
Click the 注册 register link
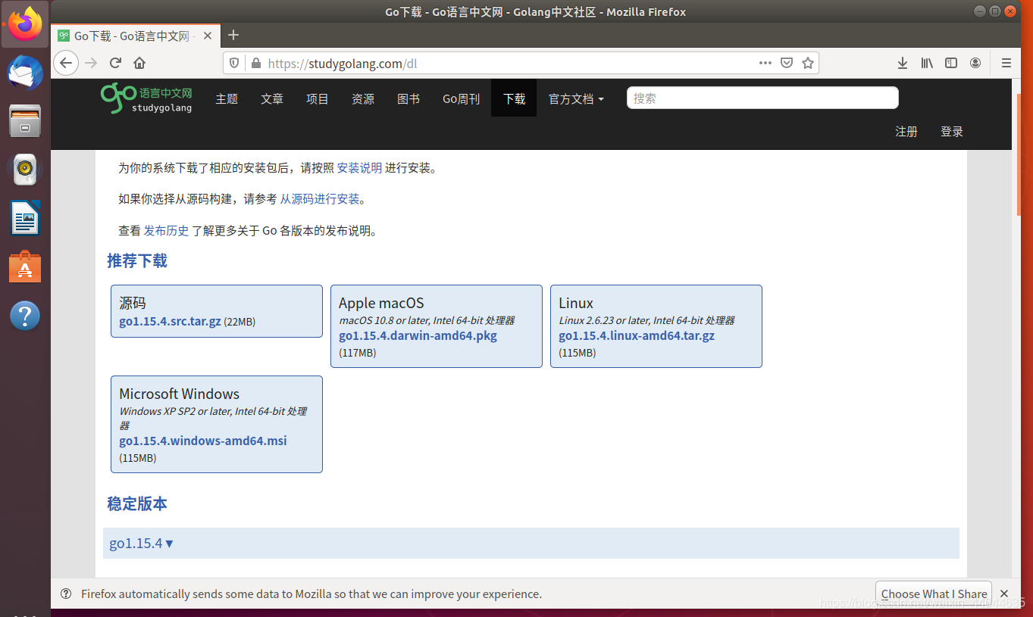[x=906, y=132]
